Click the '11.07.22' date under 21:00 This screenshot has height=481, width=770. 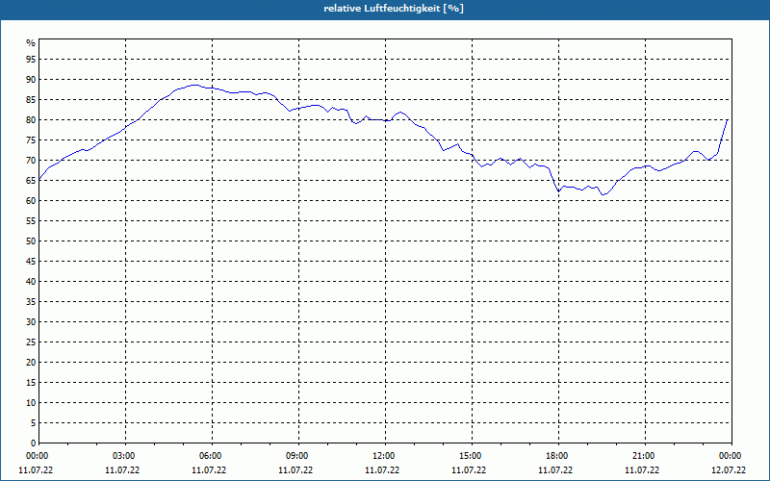(642, 470)
